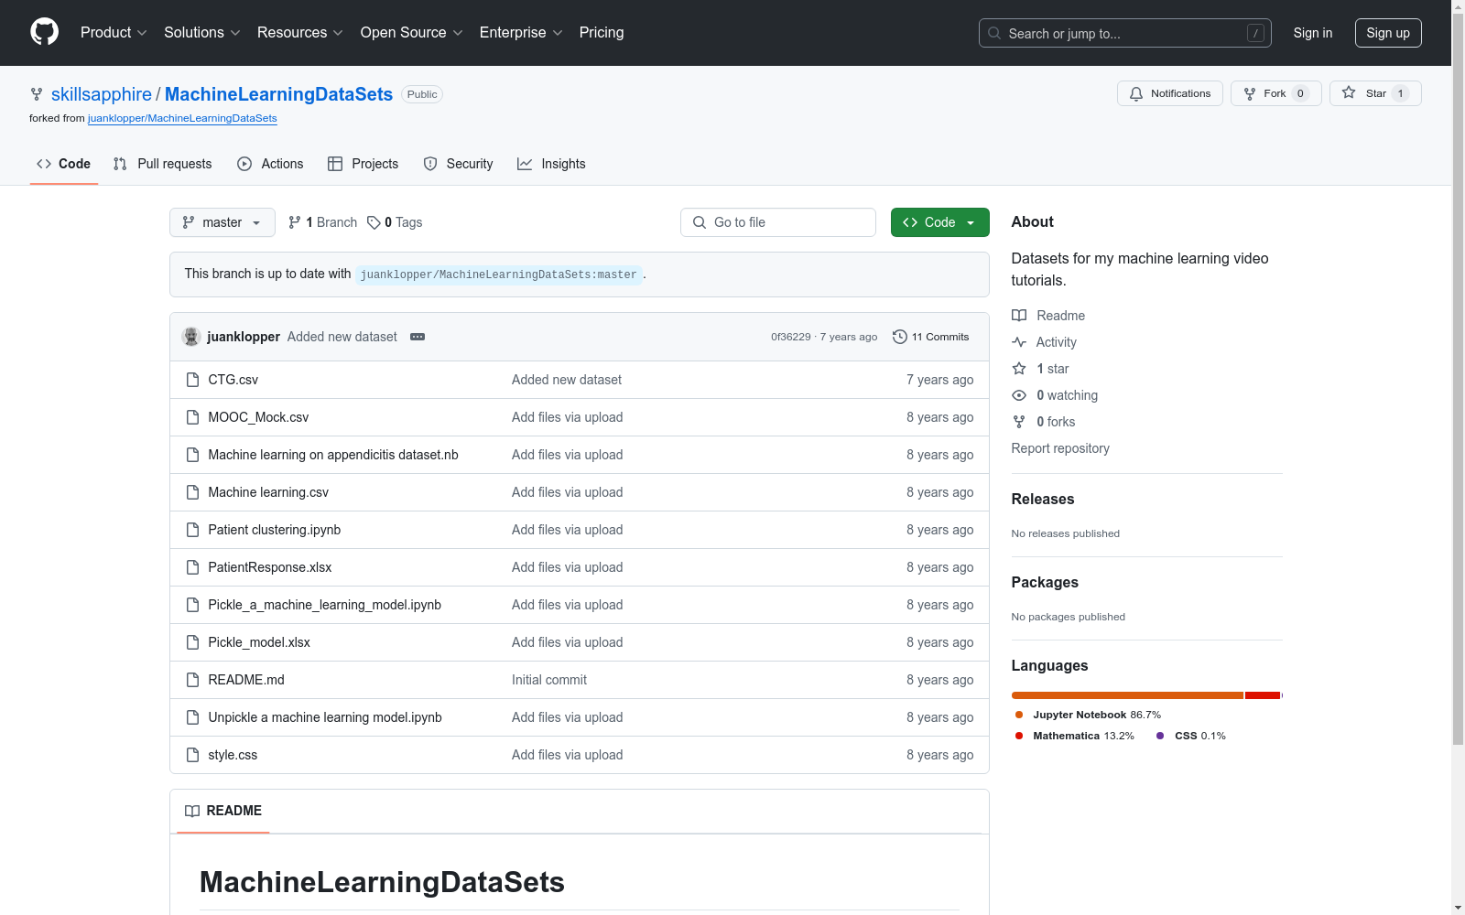This screenshot has height=915, width=1465.
Task: Expand commit message details ellipsis
Action: 418,337
